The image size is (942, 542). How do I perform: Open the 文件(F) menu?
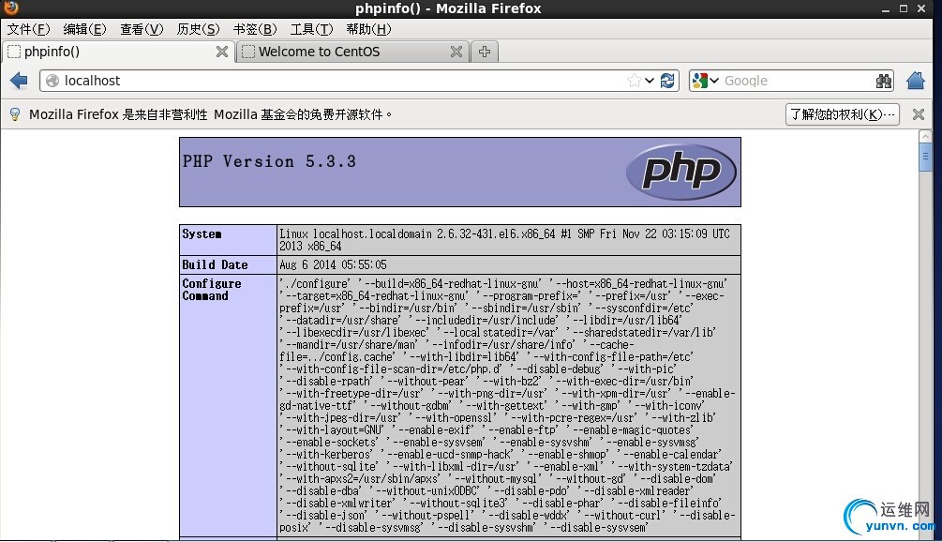click(x=28, y=29)
